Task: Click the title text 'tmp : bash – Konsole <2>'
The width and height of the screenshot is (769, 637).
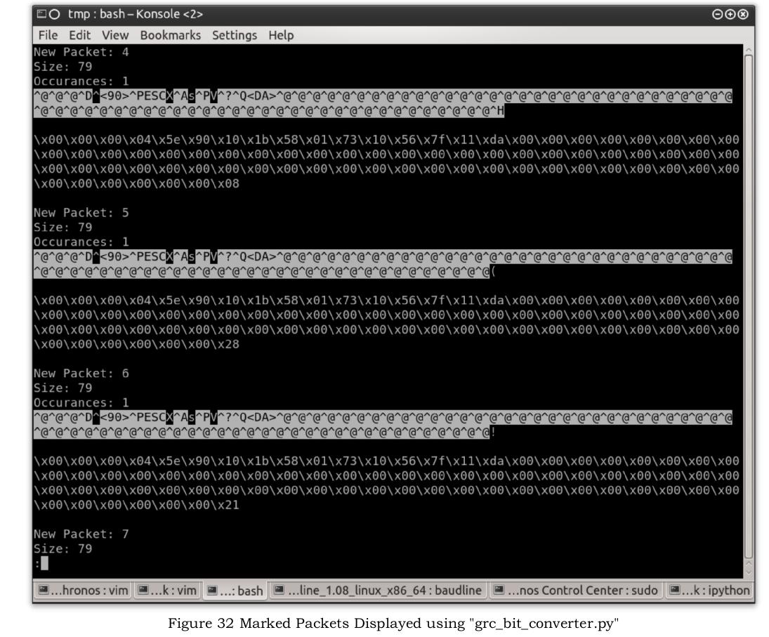Action: [136, 14]
